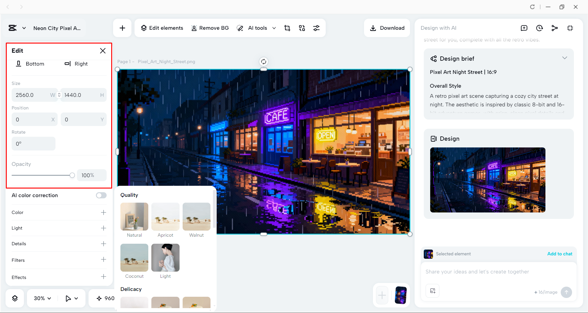The width and height of the screenshot is (588, 313).
Task: Align element to Right
Action: tap(76, 64)
